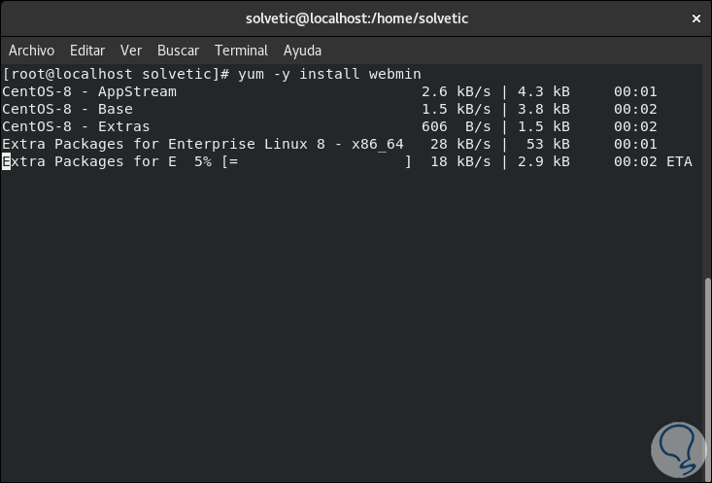Screen dimensions: 712x483
Task: Open the Archivo menu
Action: click(31, 51)
